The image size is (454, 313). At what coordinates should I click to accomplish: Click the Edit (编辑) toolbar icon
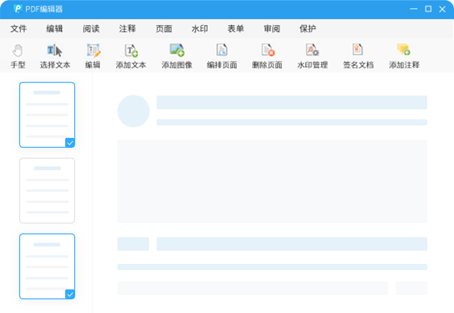coord(93,51)
